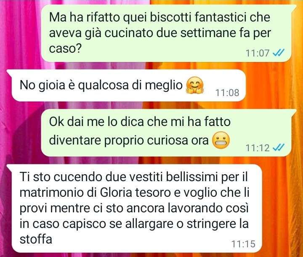303x257 pixels.
Task: Click the 11:15 timestamp
Action: (x=243, y=244)
